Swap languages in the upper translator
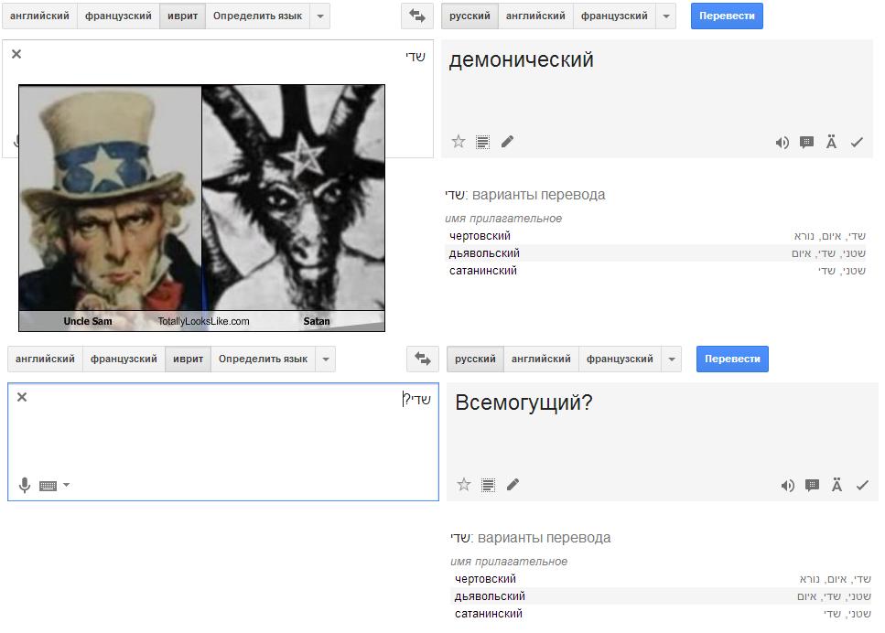This screenshot has width=885, height=633. (417, 16)
